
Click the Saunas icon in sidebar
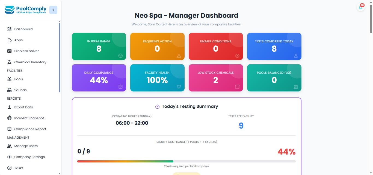[x=9, y=90]
